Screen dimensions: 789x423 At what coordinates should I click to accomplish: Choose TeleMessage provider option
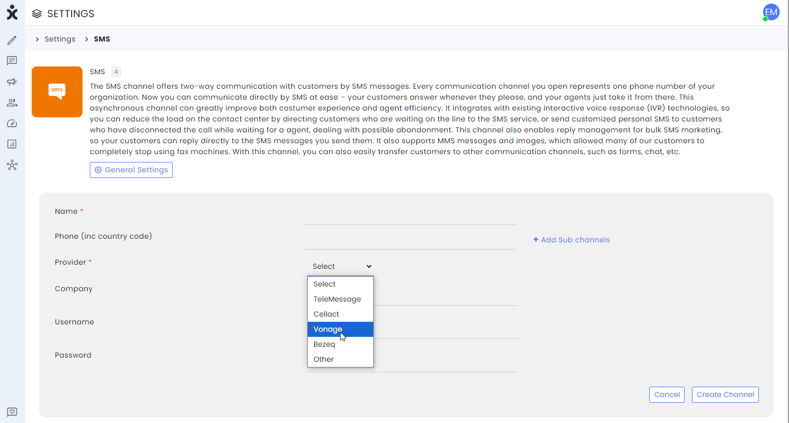[341, 299]
